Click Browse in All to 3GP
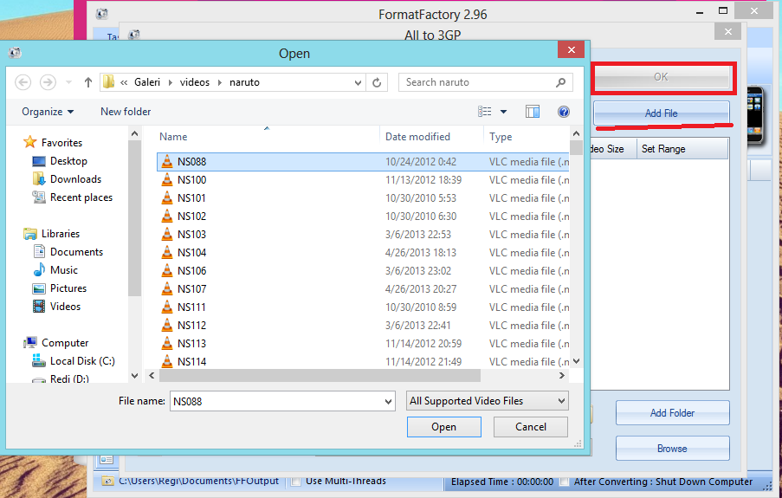The image size is (782, 498). click(x=672, y=448)
